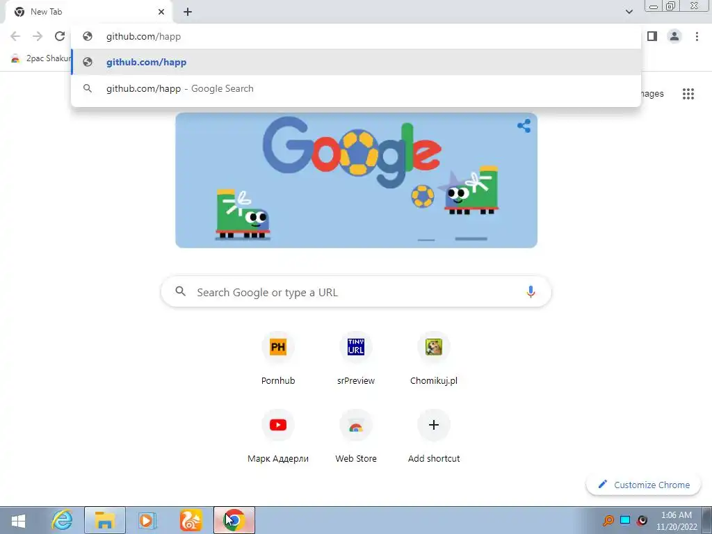Click the taskbar clock showing 1:06 AM
The width and height of the screenshot is (712, 534).
(x=676, y=521)
